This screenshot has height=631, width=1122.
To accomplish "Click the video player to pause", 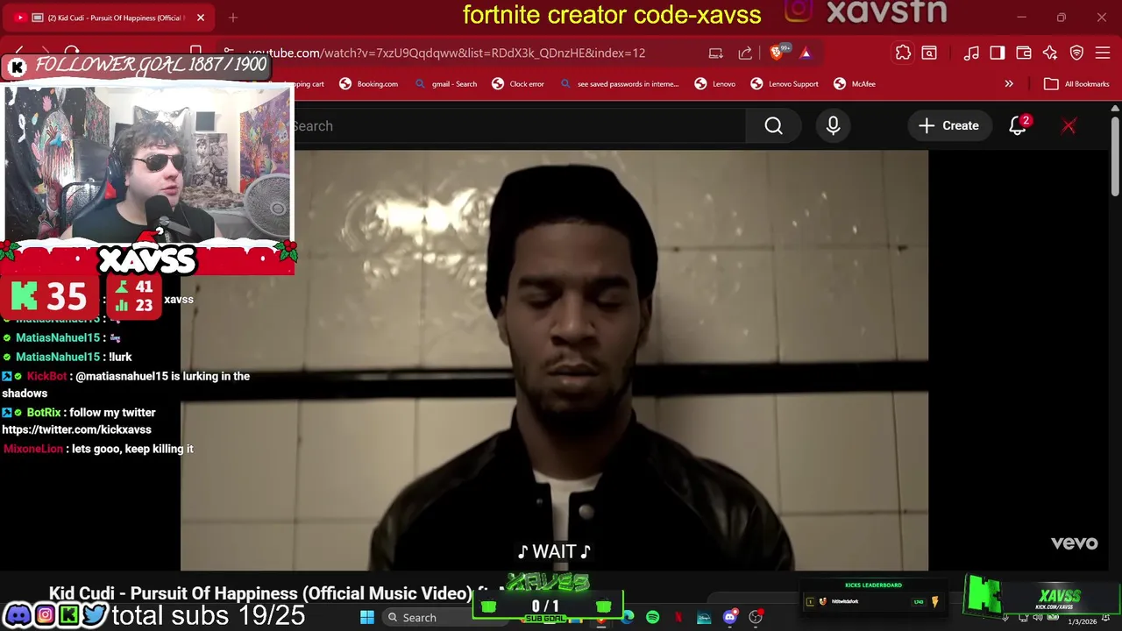I will 554,360.
